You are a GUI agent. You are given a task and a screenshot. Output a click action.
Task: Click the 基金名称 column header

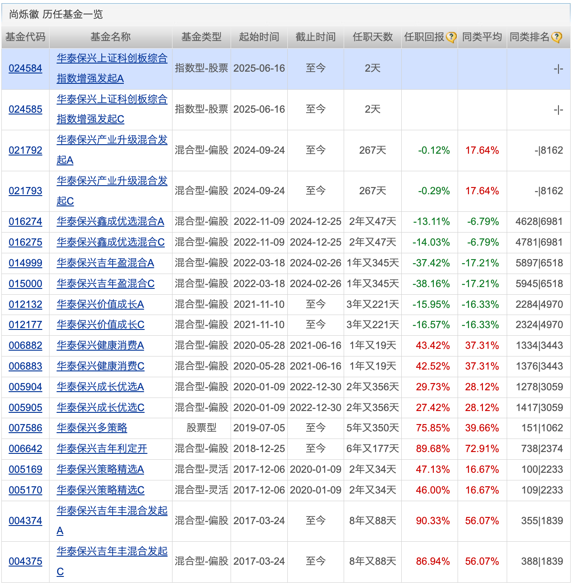(110, 37)
